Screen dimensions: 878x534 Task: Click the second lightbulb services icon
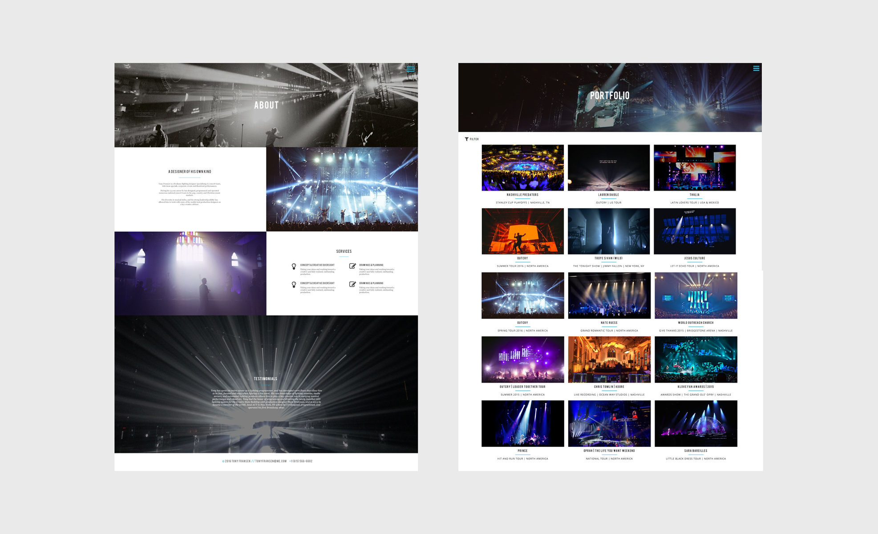click(x=294, y=285)
